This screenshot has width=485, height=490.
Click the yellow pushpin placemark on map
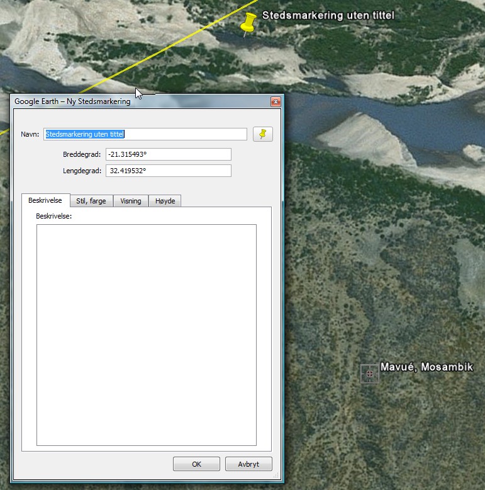[x=248, y=23]
